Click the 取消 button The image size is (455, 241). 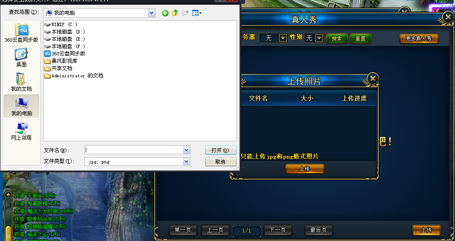coord(221,162)
